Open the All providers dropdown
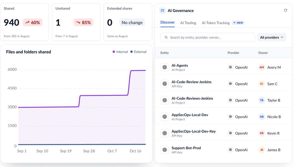The height and width of the screenshot is (167, 295). pyautogui.click(x=272, y=37)
